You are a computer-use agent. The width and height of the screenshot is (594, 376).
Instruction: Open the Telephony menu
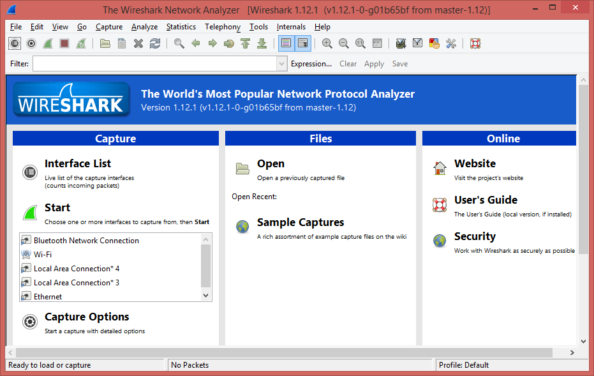223,27
